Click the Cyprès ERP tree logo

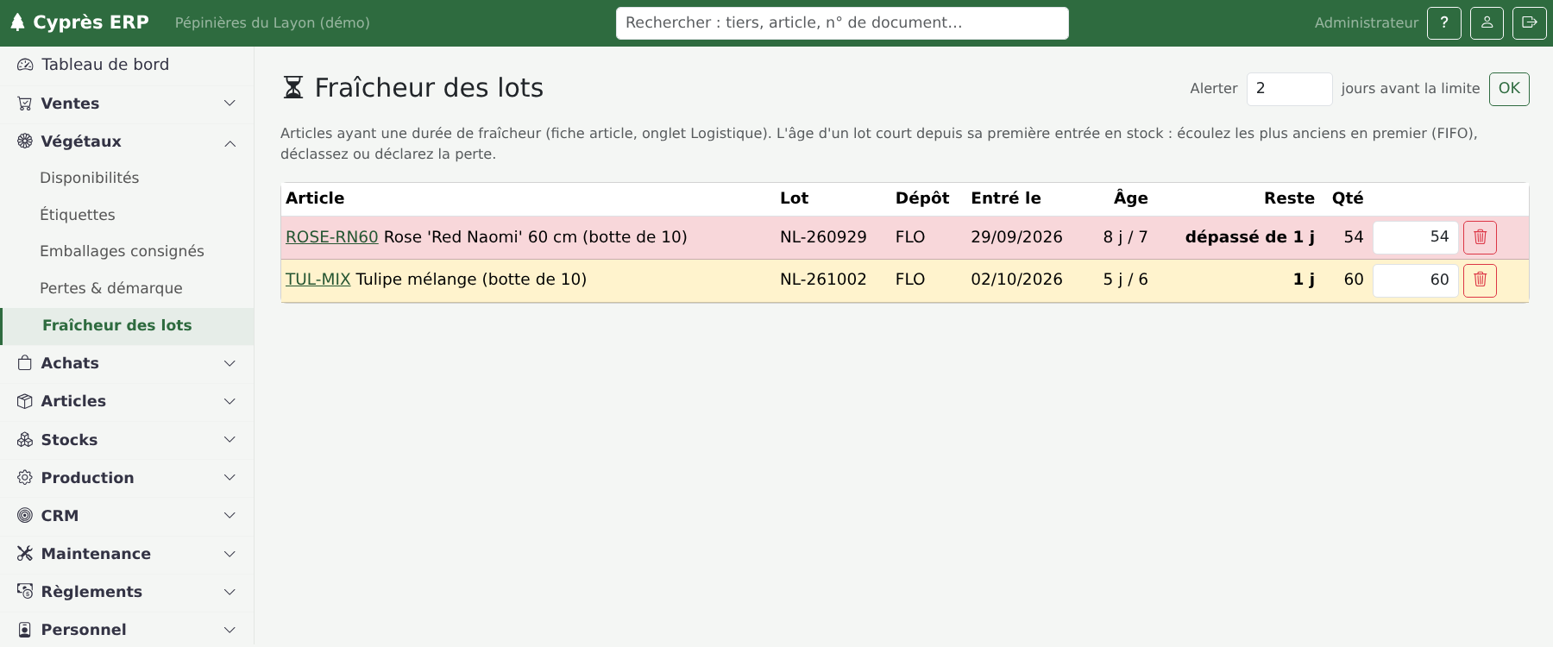17,22
